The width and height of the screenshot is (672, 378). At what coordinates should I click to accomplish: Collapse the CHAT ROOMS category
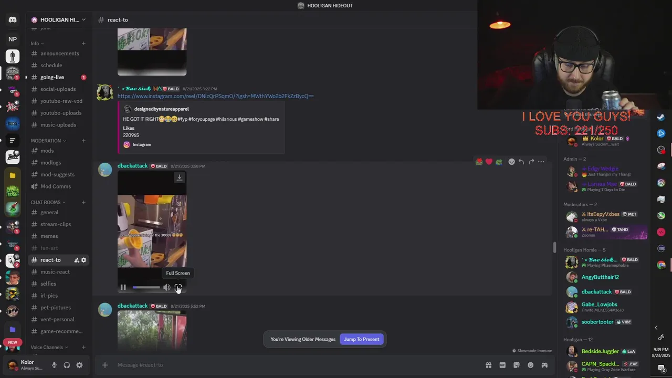click(x=48, y=202)
